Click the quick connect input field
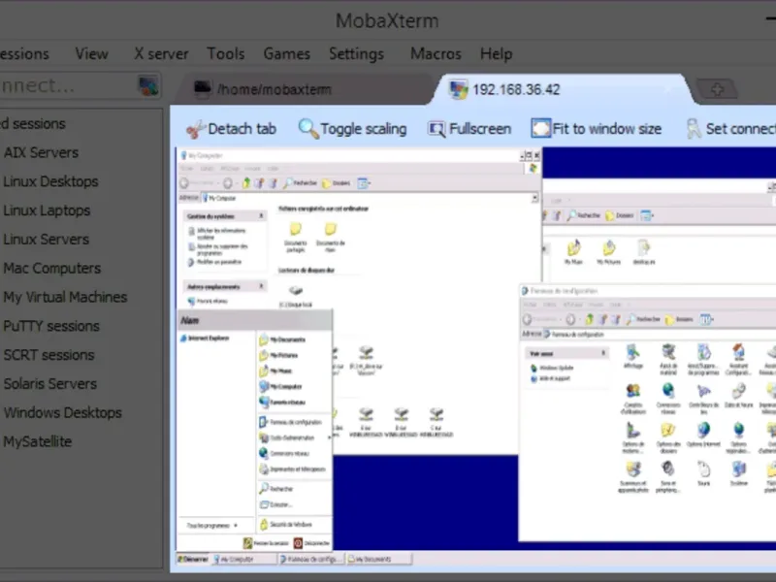Screen dimensions: 776x582 67,86
